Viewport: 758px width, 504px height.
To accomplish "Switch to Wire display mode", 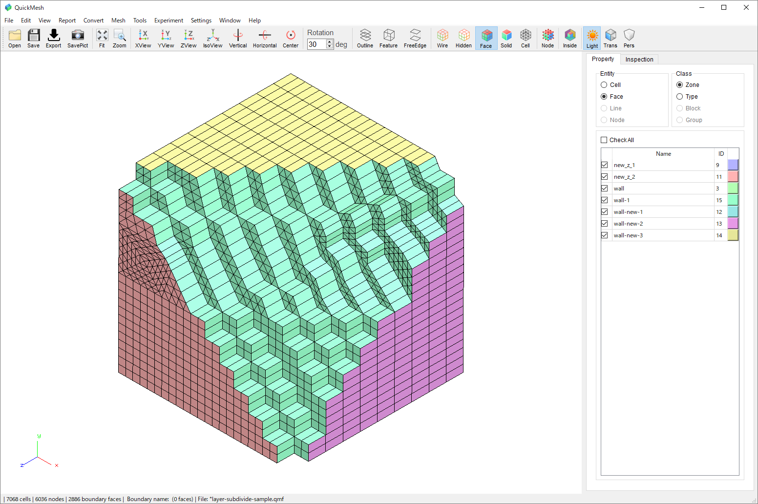I will tap(442, 38).
